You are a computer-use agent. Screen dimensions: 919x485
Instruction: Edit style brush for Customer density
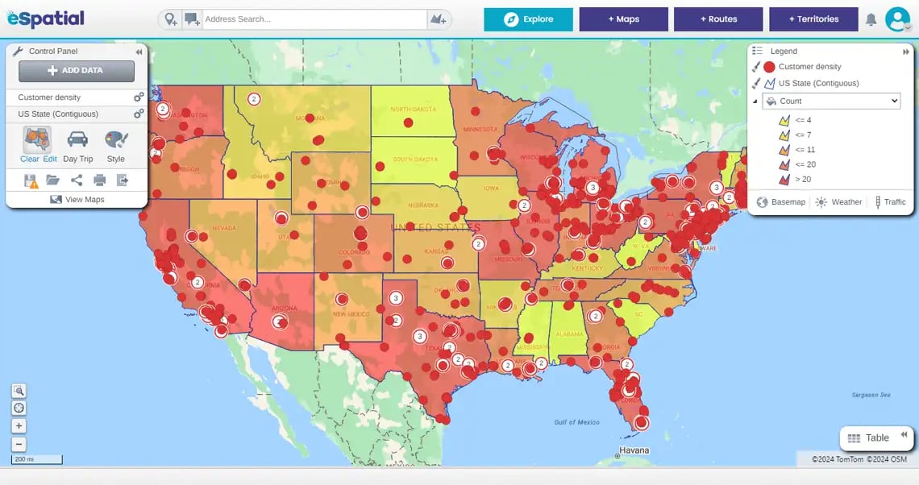pyautogui.click(x=756, y=67)
